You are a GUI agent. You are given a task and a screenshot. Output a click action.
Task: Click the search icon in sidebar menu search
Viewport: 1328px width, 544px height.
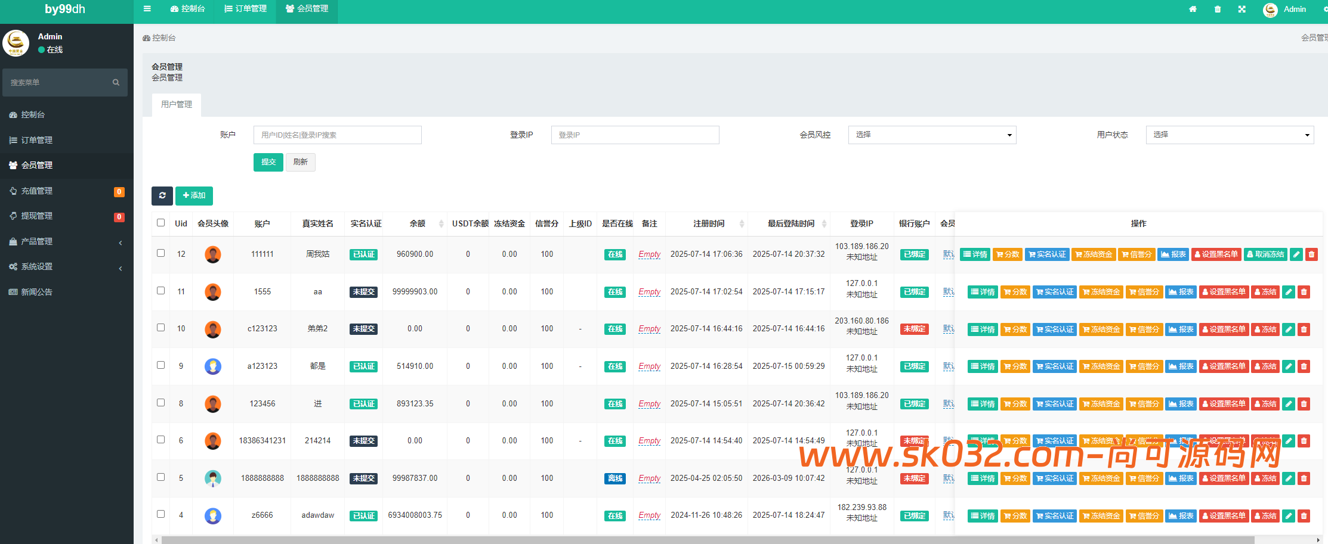116,83
